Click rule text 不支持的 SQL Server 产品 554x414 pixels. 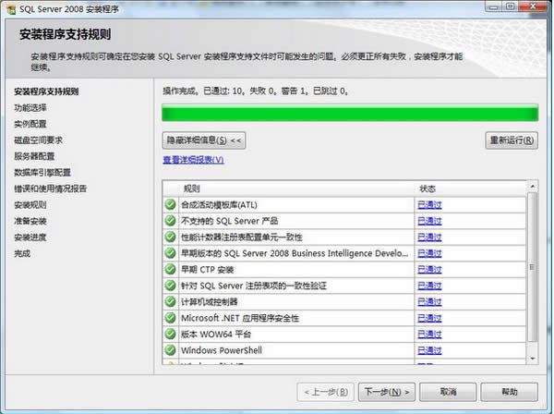click(229, 221)
